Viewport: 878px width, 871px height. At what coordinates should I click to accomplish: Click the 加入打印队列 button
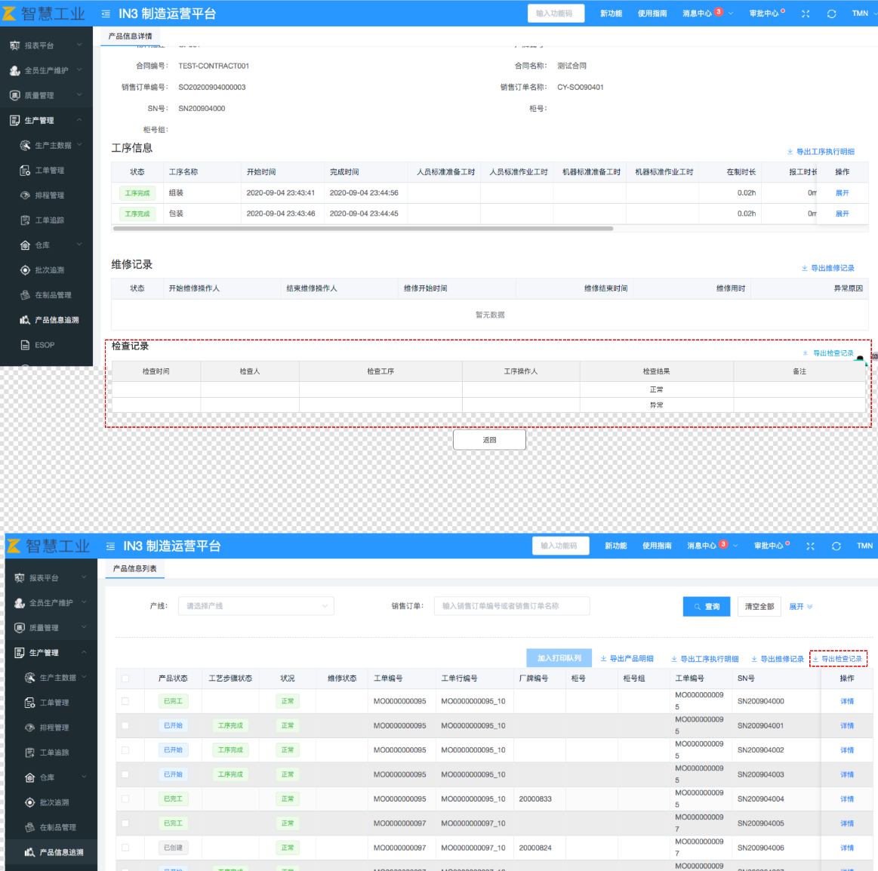559,658
